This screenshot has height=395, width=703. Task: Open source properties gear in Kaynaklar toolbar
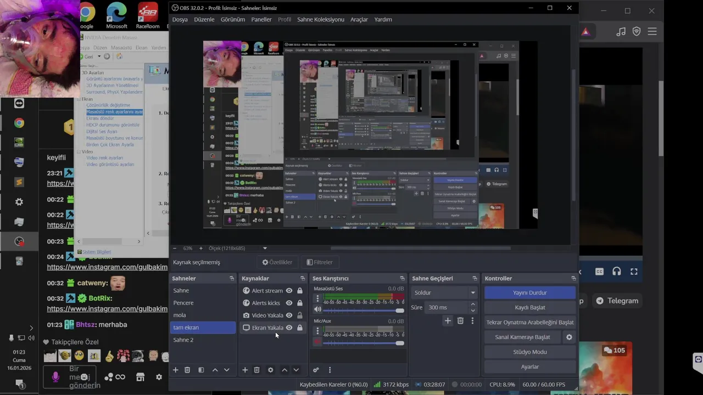tap(270, 370)
